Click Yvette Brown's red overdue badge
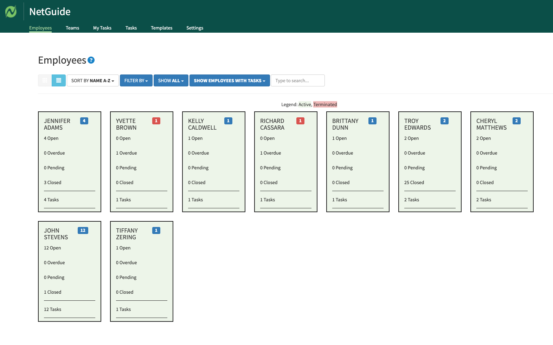Image resolution: width=553 pixels, height=345 pixels. [156, 121]
